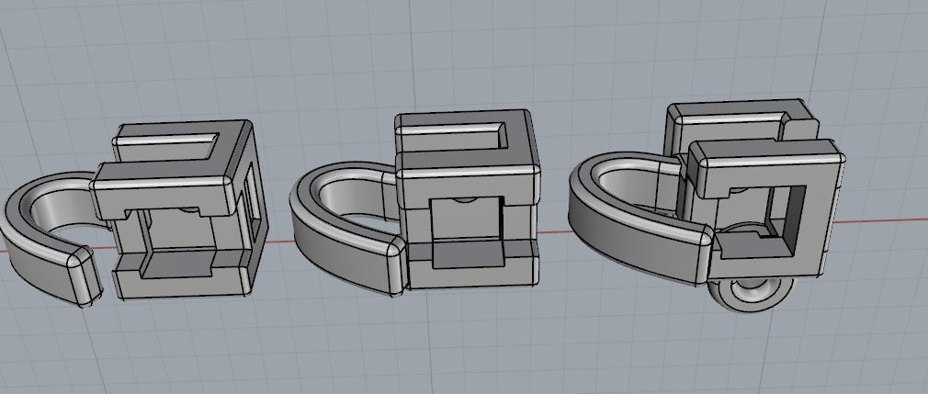This screenshot has height=394, width=928.
Task: Click the curved hook of the middle model
Action: pyautogui.click(x=346, y=227)
